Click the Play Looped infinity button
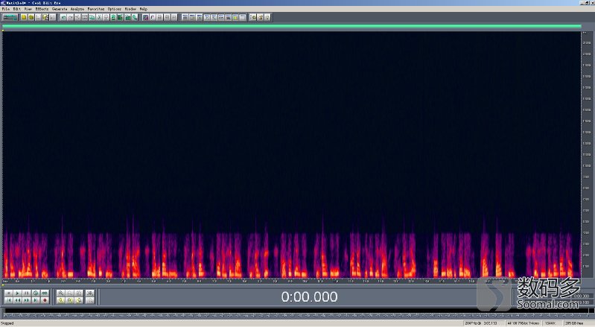 click(x=45, y=293)
